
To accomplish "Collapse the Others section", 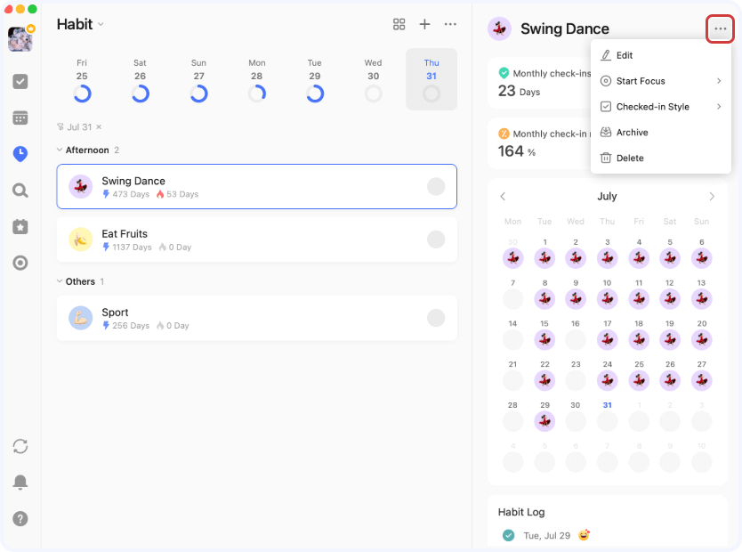I will 60,281.
